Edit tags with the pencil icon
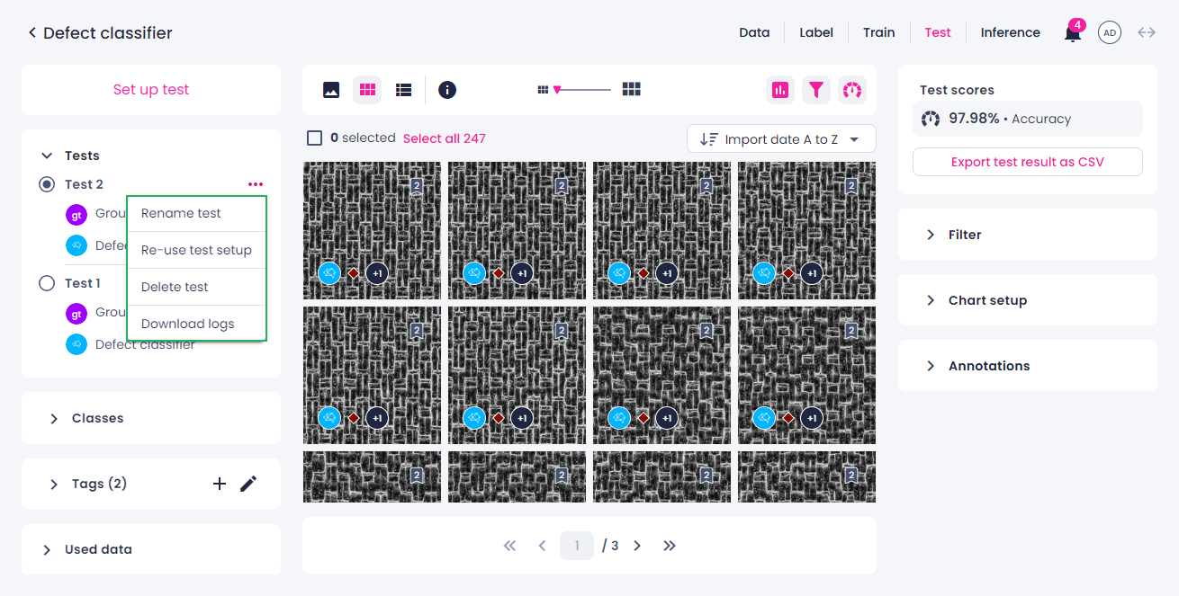This screenshot has width=1179, height=596. tap(248, 484)
